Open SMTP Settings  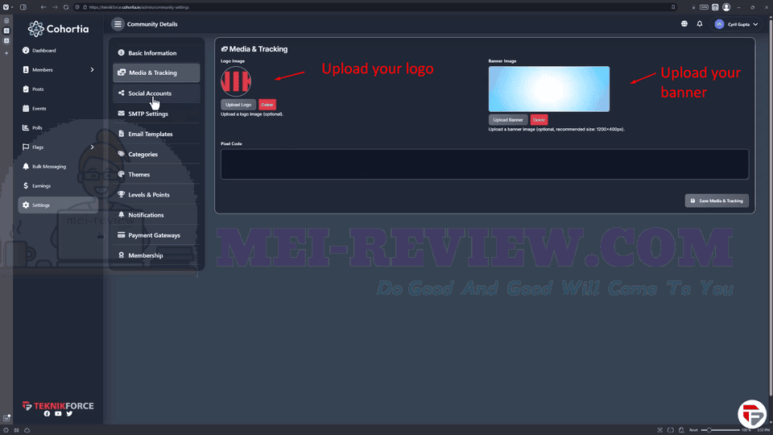(x=156, y=114)
